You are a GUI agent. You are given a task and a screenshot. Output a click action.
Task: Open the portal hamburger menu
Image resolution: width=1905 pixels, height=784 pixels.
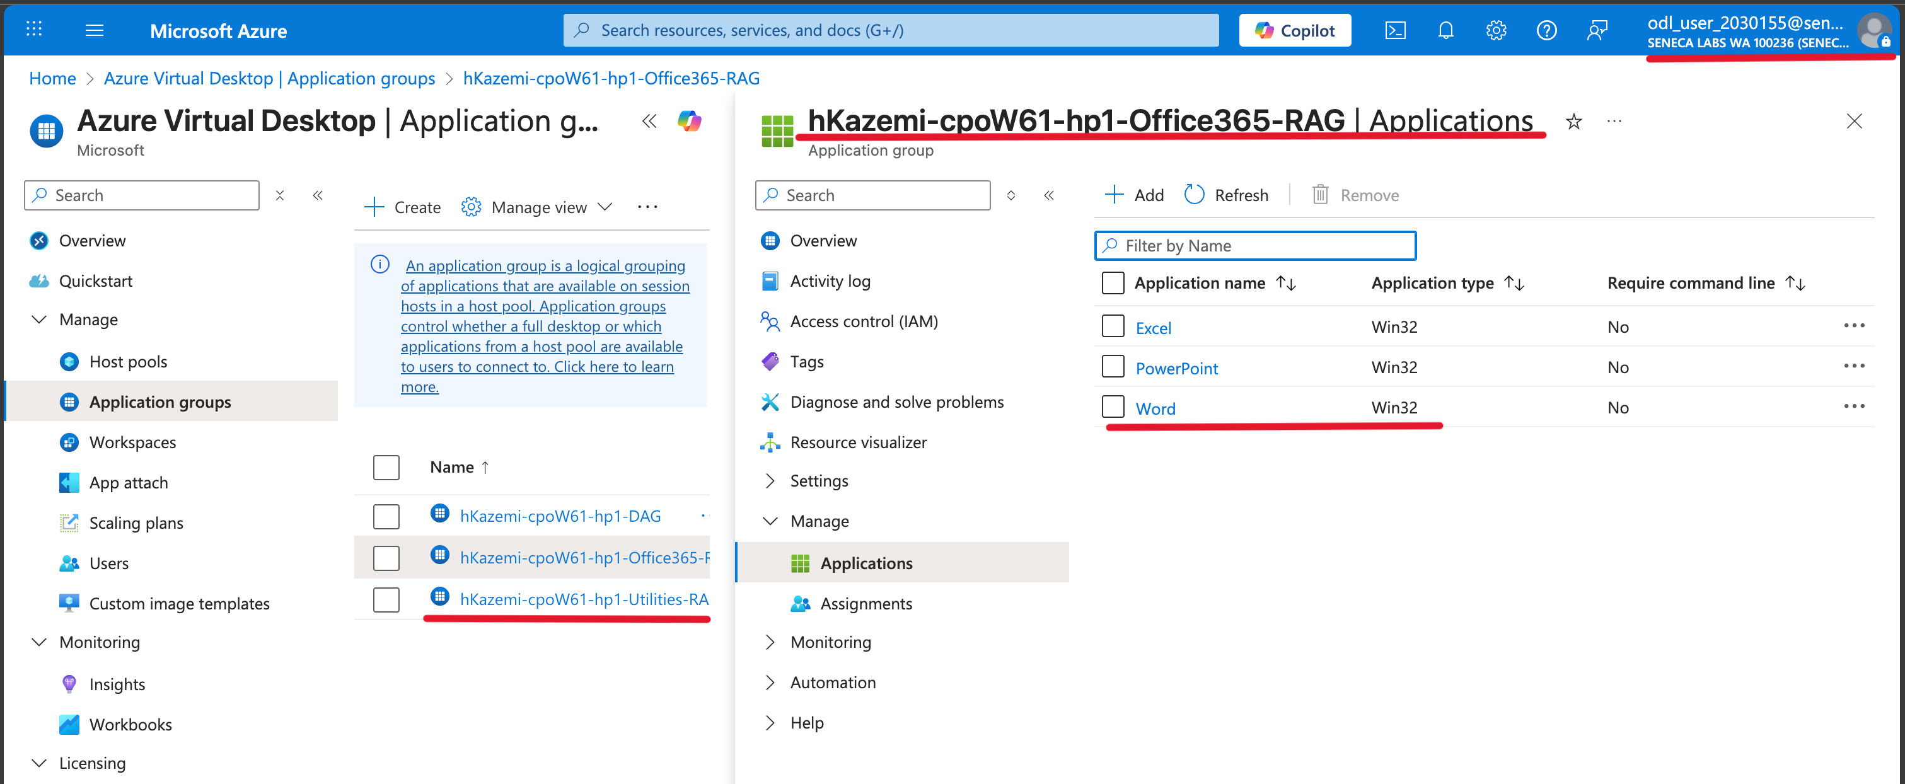[95, 30]
